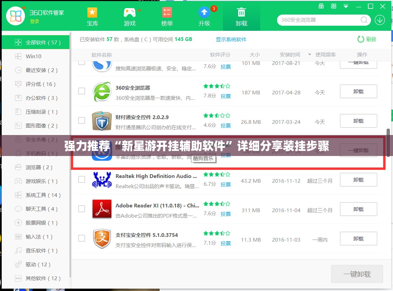This screenshot has height=291, width=393.
Task: Select the Win10 category
Action: click(x=36, y=57)
